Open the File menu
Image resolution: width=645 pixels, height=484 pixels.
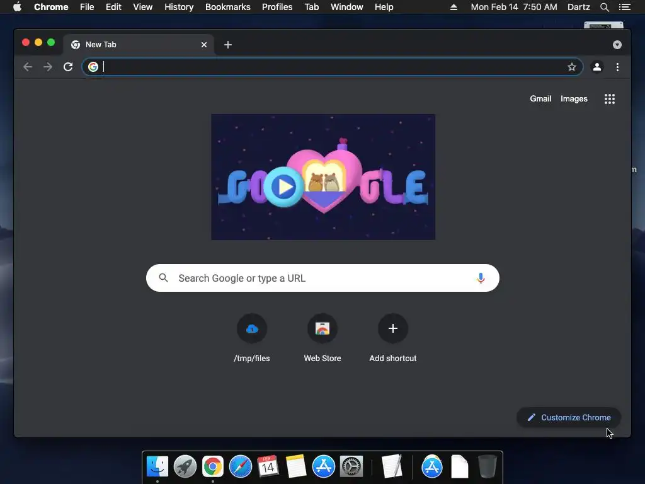[87, 7]
